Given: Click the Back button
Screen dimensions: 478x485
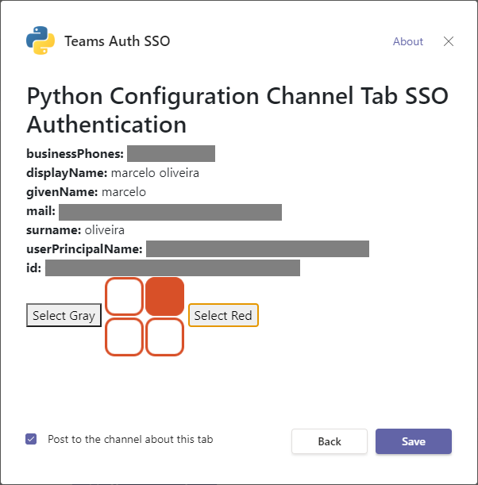Looking at the screenshot, I should pyautogui.click(x=330, y=441).
